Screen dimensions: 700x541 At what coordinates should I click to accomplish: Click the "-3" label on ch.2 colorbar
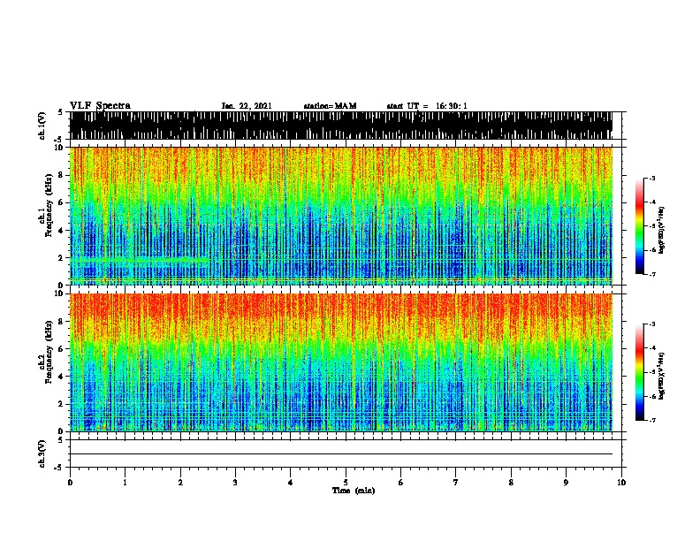click(x=652, y=324)
